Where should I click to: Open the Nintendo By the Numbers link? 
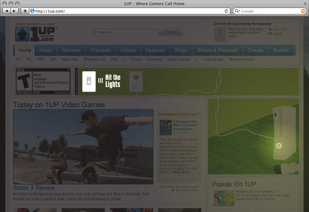(255, 192)
